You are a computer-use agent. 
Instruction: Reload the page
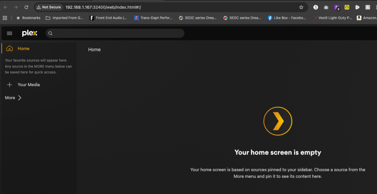click(x=26, y=7)
